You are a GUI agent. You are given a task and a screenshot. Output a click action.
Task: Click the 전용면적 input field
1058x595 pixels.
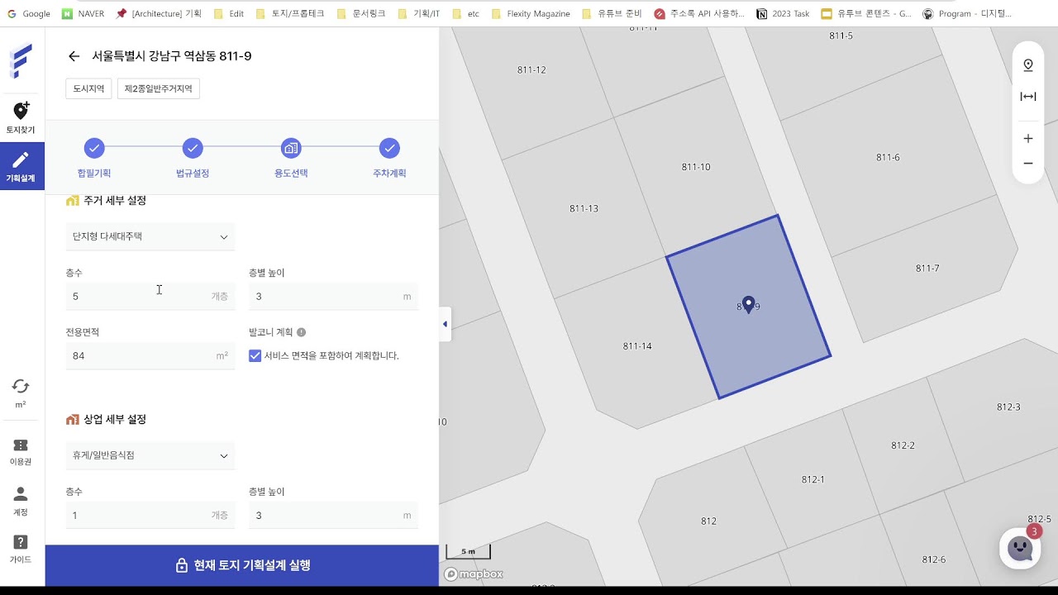point(141,355)
